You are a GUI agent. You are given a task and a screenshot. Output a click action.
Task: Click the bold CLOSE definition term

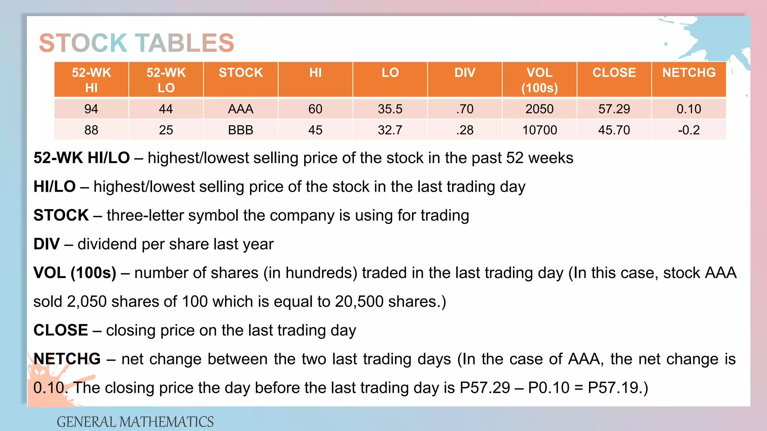tap(61, 330)
